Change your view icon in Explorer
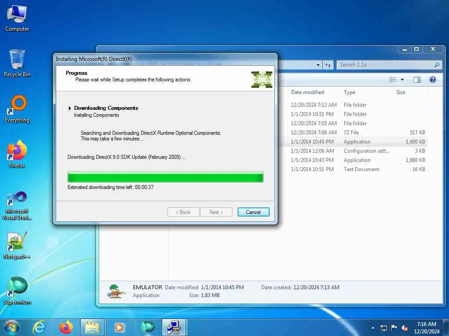449x336 pixels. click(392, 80)
